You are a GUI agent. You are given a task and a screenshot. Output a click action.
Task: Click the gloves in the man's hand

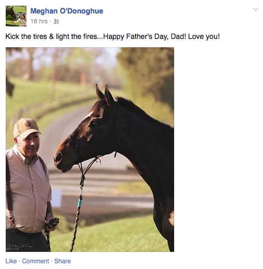[x=53, y=223]
